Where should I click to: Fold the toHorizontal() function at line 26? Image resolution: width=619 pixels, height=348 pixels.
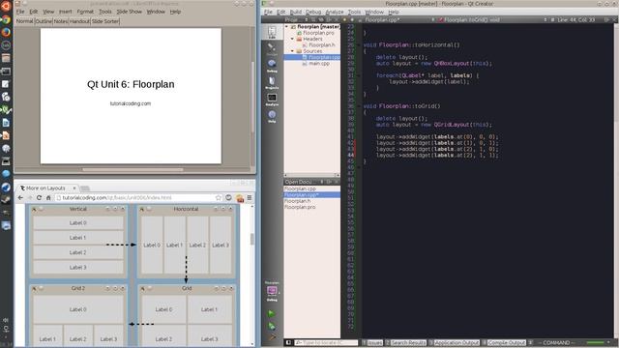pyautogui.click(x=359, y=45)
